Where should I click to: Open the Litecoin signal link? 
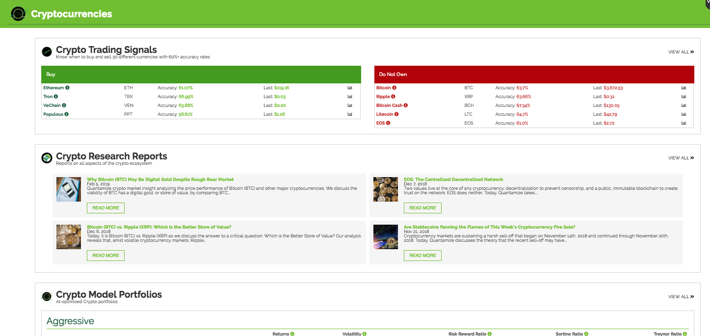tap(385, 114)
